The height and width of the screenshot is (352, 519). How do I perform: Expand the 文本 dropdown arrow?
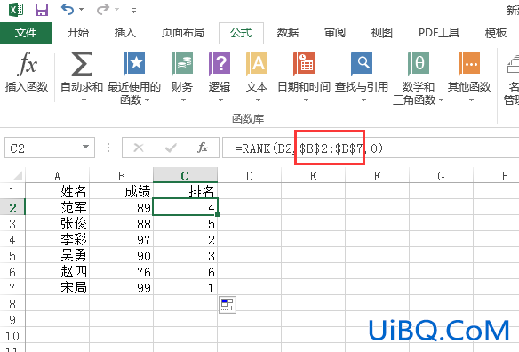tap(258, 100)
